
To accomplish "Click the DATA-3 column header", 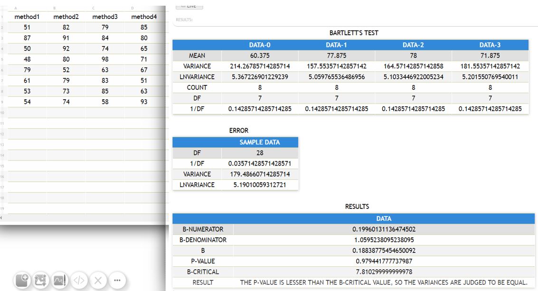I will (490, 45).
